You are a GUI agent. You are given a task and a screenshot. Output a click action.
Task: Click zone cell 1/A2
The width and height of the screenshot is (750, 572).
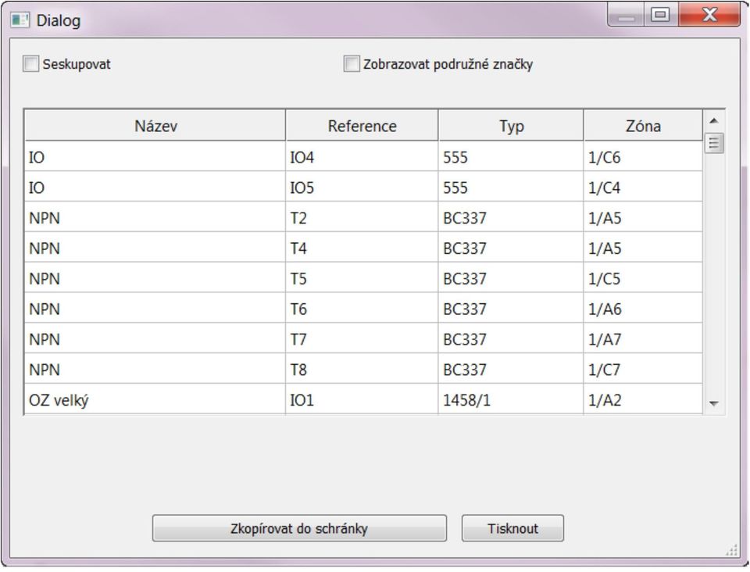pos(643,399)
